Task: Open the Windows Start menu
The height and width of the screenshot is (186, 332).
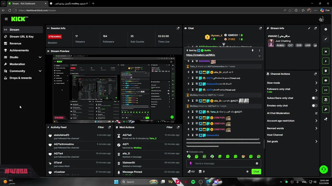Action: tap(116, 182)
